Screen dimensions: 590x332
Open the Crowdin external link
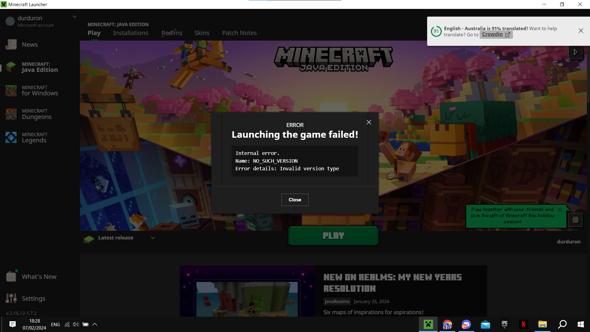point(496,34)
